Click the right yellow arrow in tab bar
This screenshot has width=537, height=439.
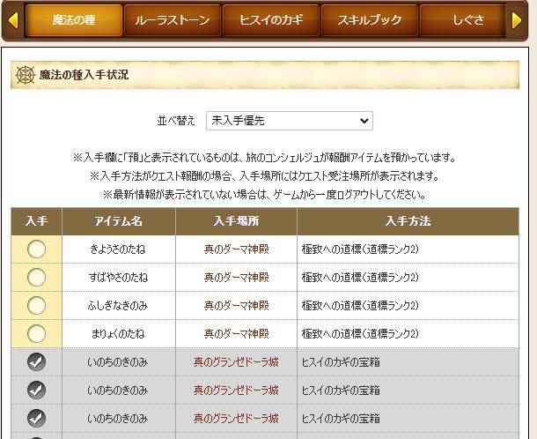(x=517, y=20)
